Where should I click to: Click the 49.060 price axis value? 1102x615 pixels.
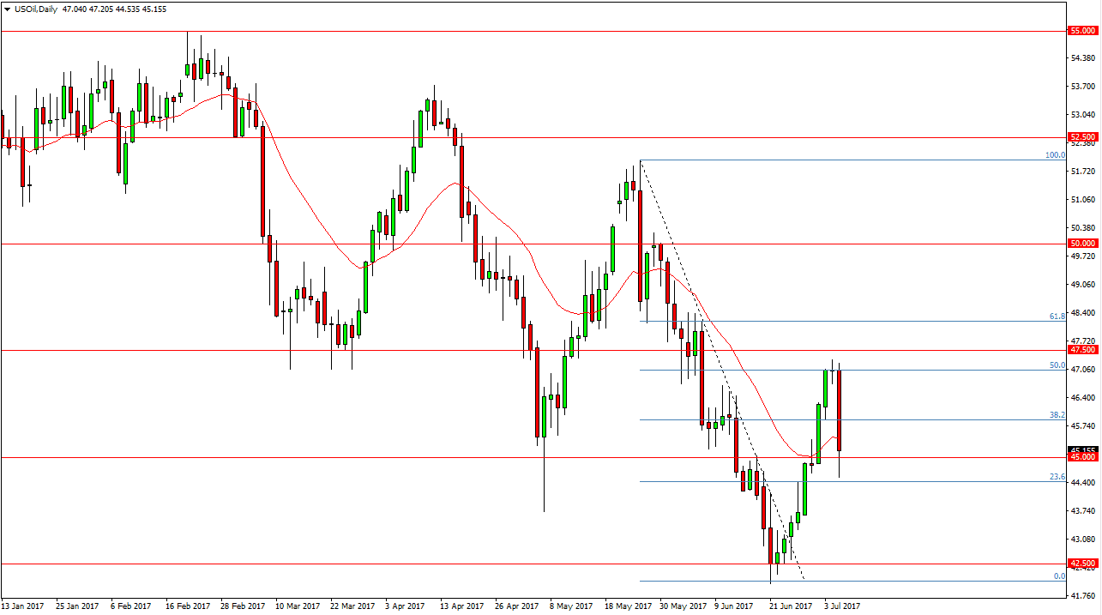[1085, 285]
